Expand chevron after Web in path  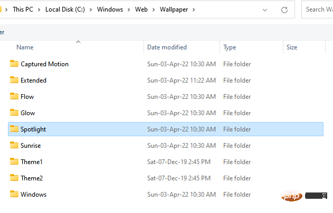pyautogui.click(x=154, y=10)
